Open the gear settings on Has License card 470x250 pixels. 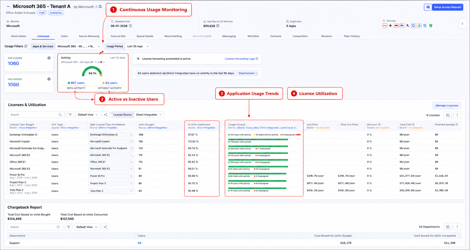[49, 58]
